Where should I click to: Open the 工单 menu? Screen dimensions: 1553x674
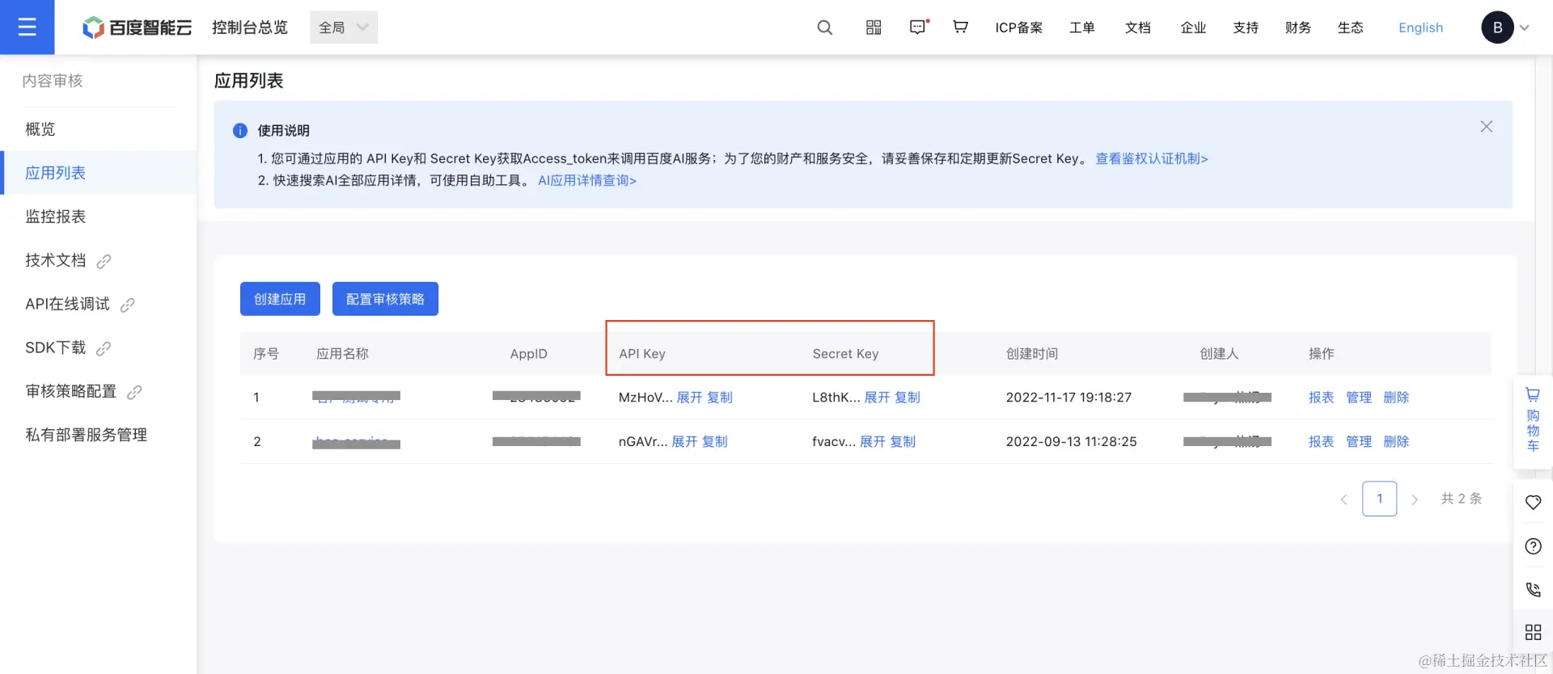tap(1081, 27)
